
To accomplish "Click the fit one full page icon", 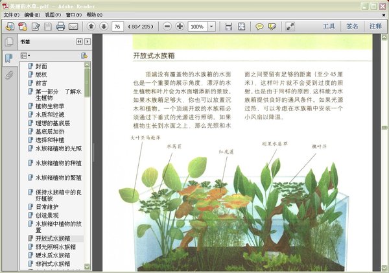I will coord(241,27).
